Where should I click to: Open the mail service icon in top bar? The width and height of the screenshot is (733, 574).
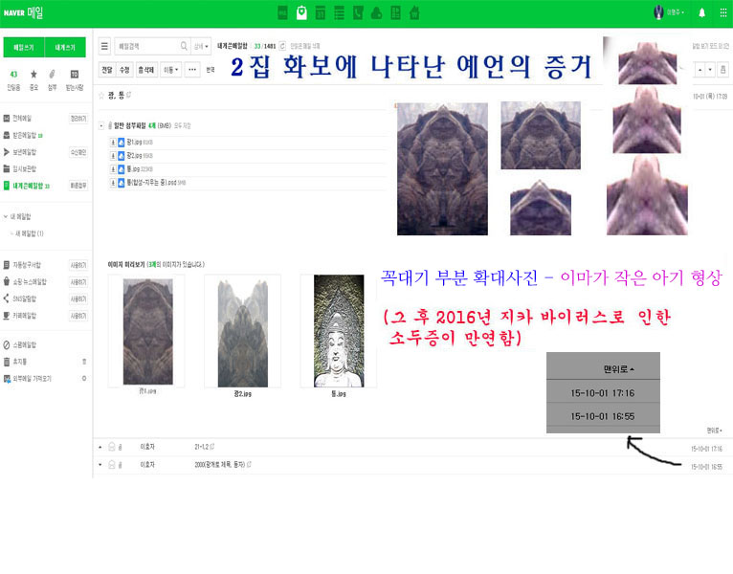(x=283, y=13)
